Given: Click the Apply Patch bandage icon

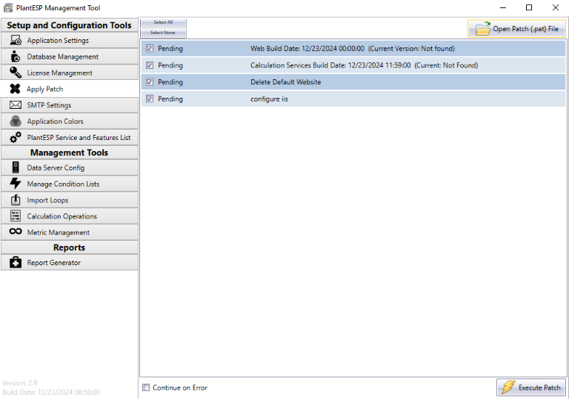Looking at the screenshot, I should [x=16, y=89].
